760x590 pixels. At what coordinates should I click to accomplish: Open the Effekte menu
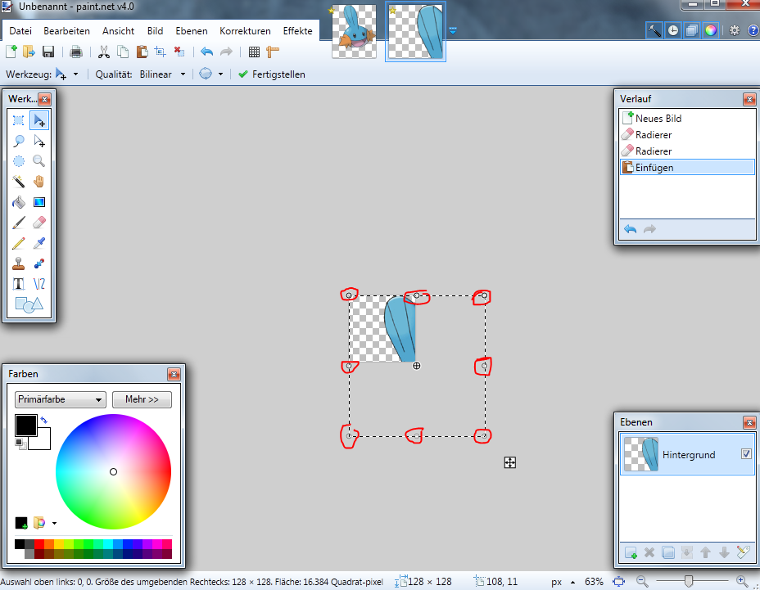pos(297,31)
